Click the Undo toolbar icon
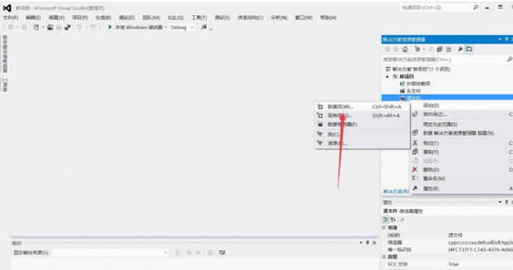This screenshot has height=270, width=513. [79, 27]
